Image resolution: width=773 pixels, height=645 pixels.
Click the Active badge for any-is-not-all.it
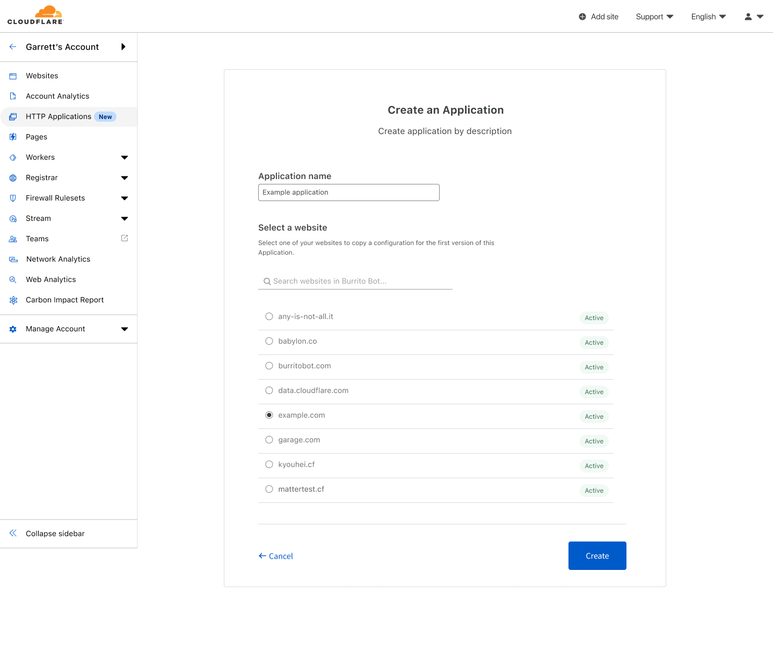(594, 318)
